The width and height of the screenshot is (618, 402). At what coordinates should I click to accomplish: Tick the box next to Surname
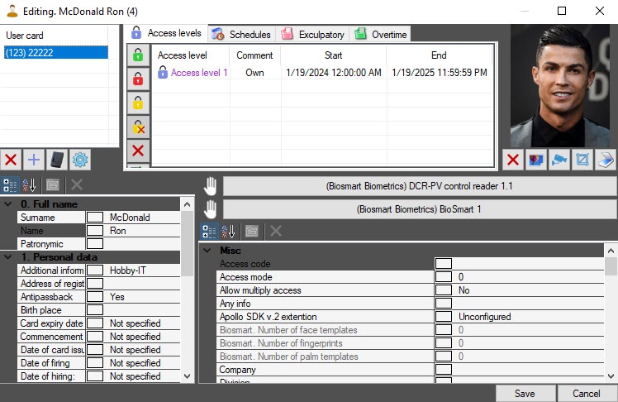click(x=95, y=218)
